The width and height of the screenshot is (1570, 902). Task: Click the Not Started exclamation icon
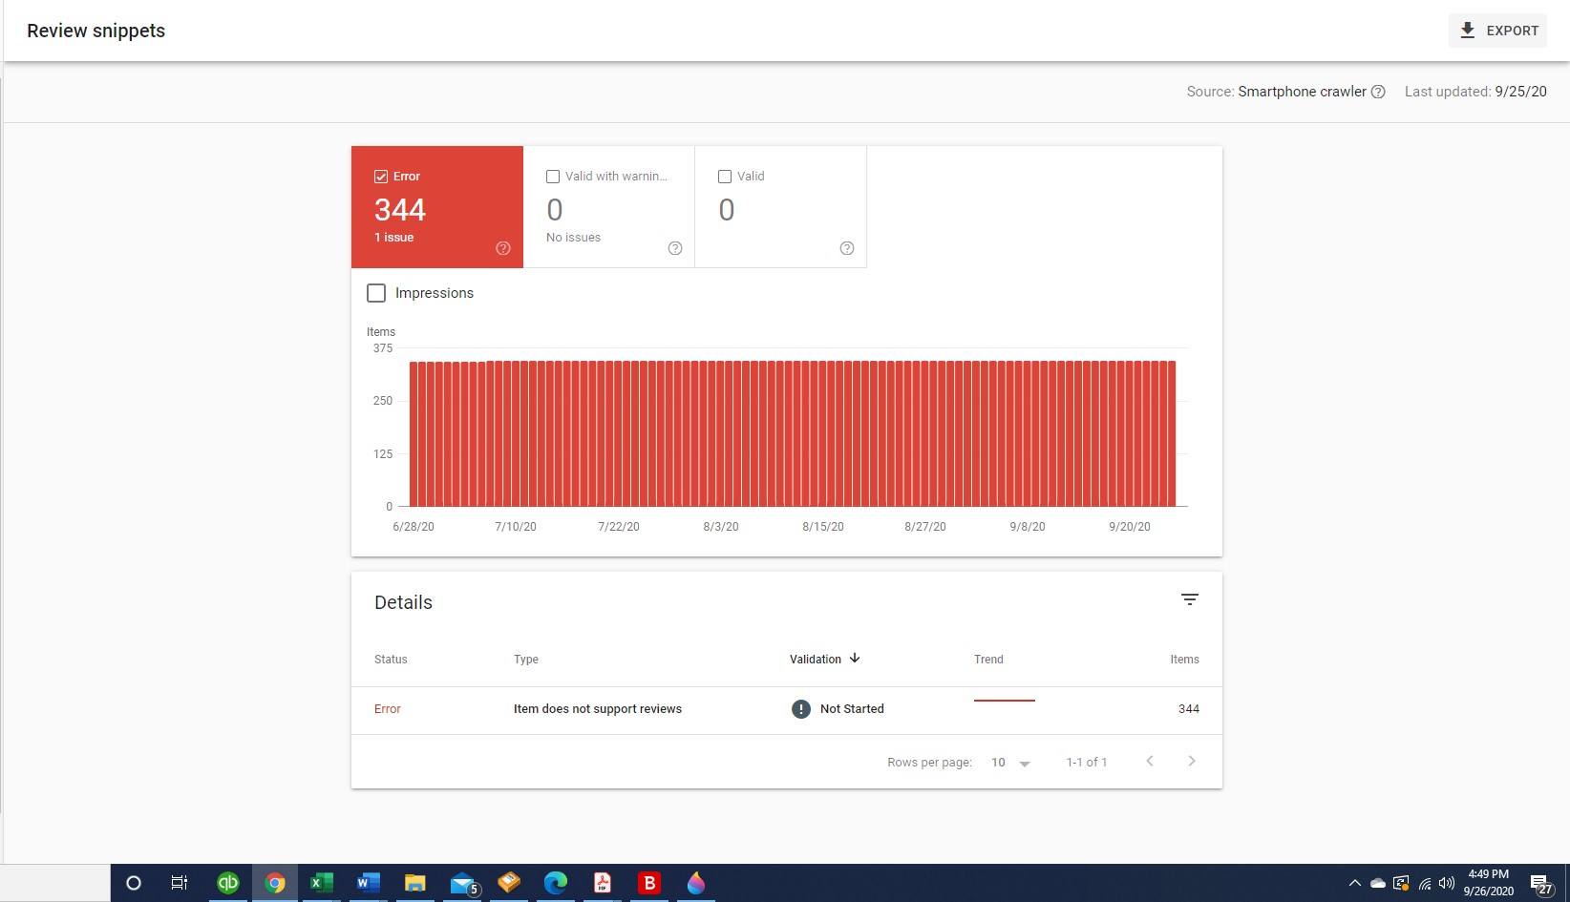point(801,709)
